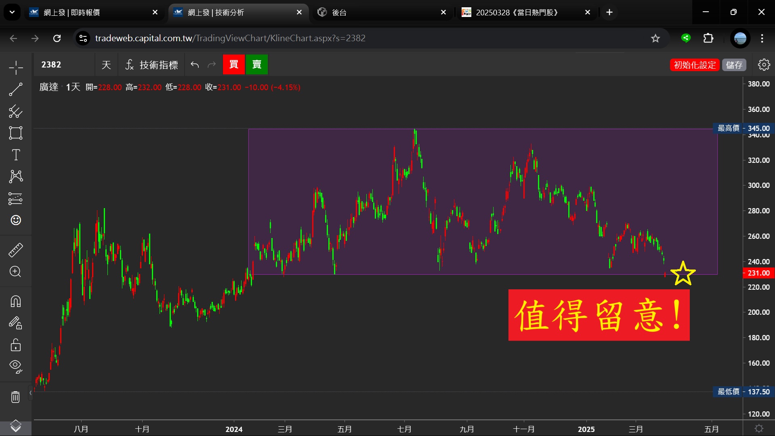Expand the browser tab search dropdown
This screenshot has width=775, height=436.
click(12, 12)
